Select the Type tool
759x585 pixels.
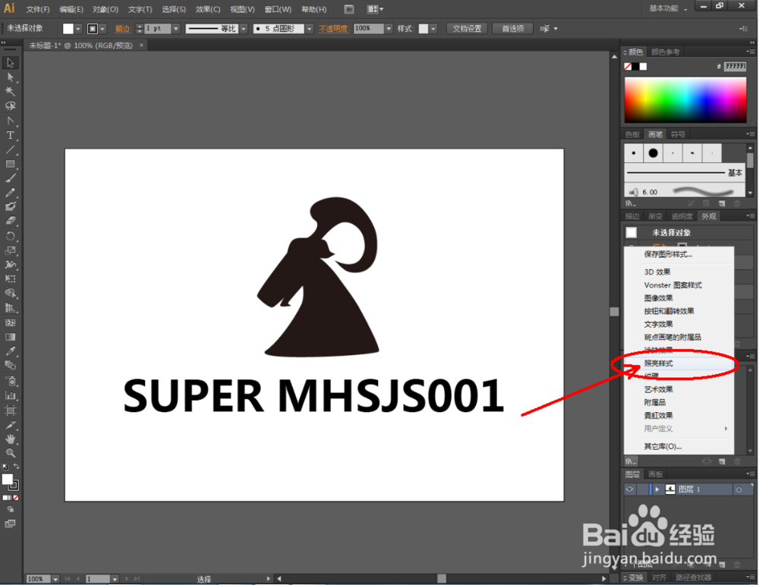click(10, 136)
